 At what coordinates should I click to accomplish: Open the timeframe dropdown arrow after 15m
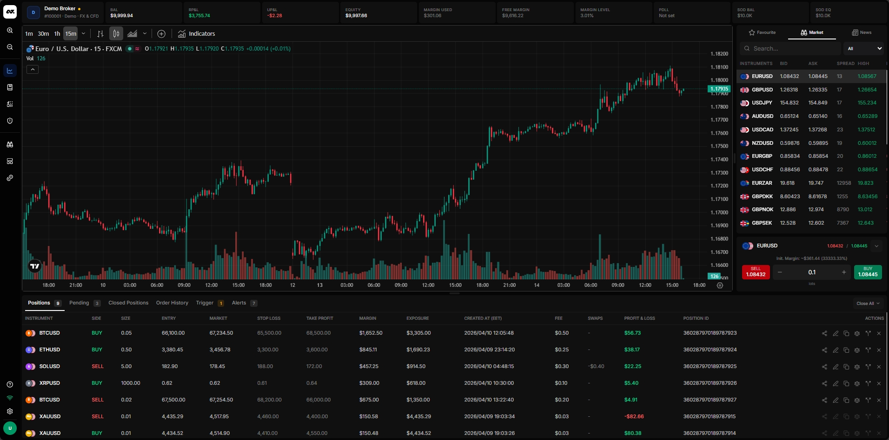(84, 33)
